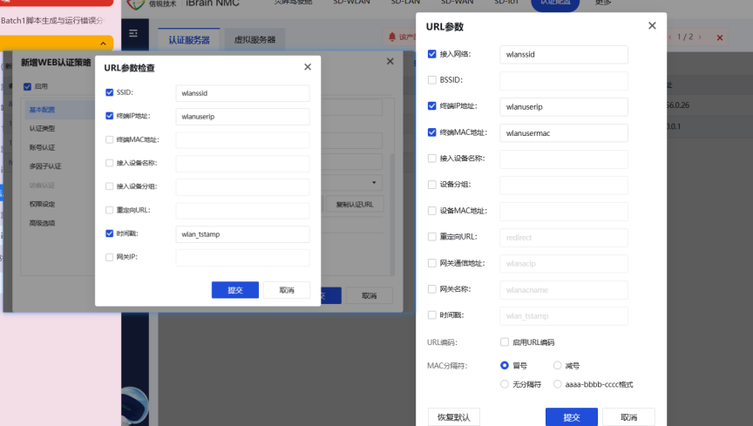Collapse the yellow bar chevron up icon
The width and height of the screenshot is (753, 426).
click(x=103, y=44)
